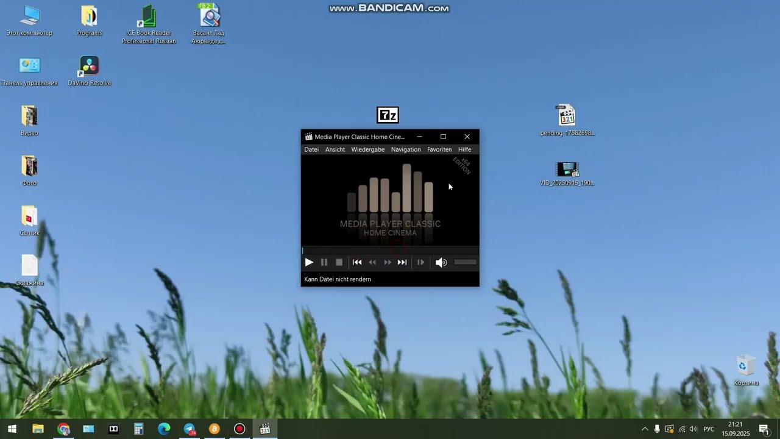Open the Wi-Fi network flyout
The height and width of the screenshot is (439, 780).
tap(681, 429)
